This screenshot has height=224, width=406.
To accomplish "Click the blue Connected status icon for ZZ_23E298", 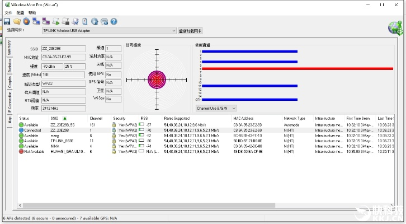I will [x=21, y=130].
